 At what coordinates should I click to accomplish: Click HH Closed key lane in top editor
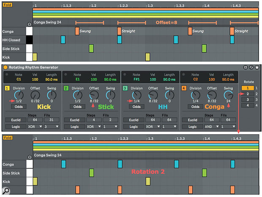pyautogui.click(x=29, y=40)
